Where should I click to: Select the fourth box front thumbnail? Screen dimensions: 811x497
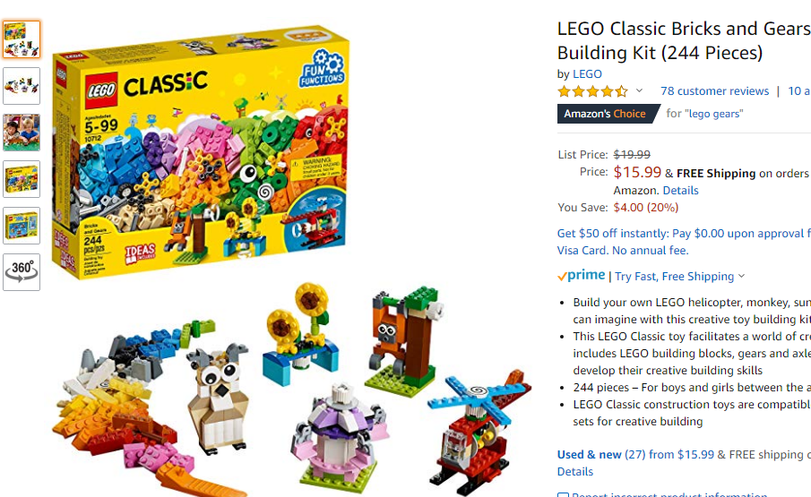[x=22, y=179]
